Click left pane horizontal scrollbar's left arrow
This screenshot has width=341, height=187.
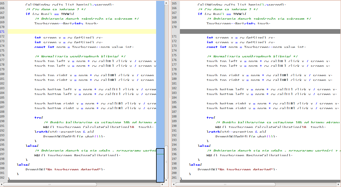point(2,185)
